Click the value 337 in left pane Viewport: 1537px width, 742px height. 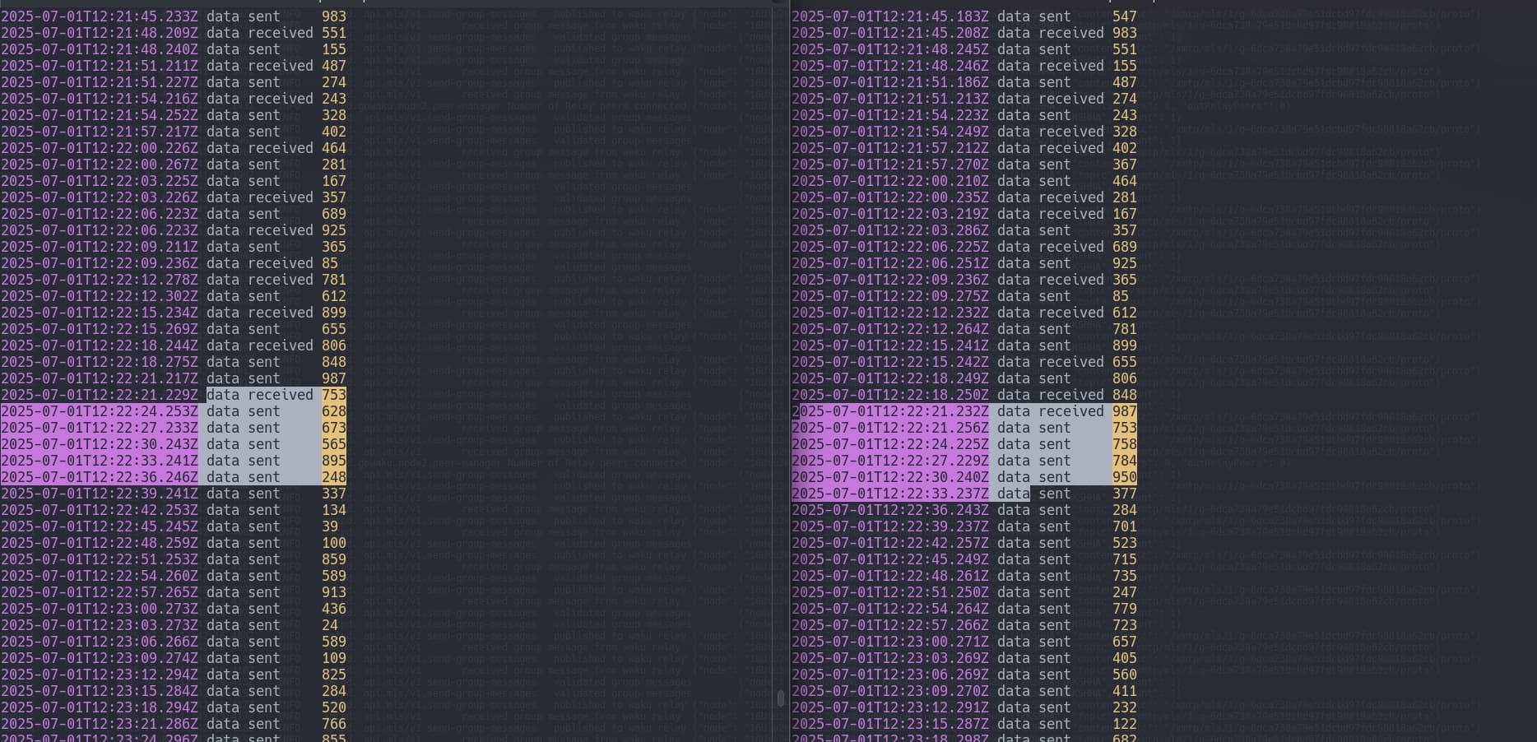point(333,494)
